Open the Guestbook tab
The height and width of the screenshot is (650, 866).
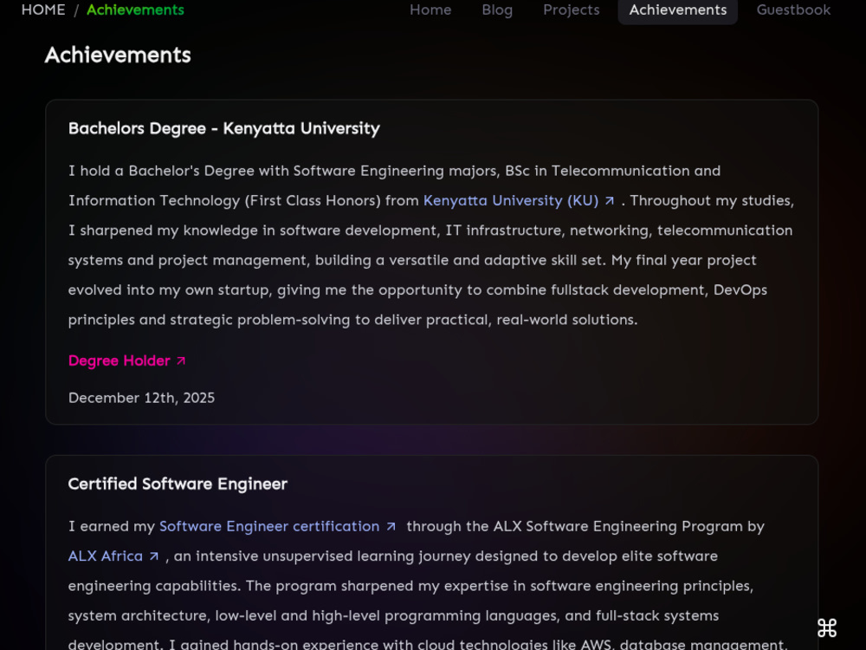[x=793, y=10]
